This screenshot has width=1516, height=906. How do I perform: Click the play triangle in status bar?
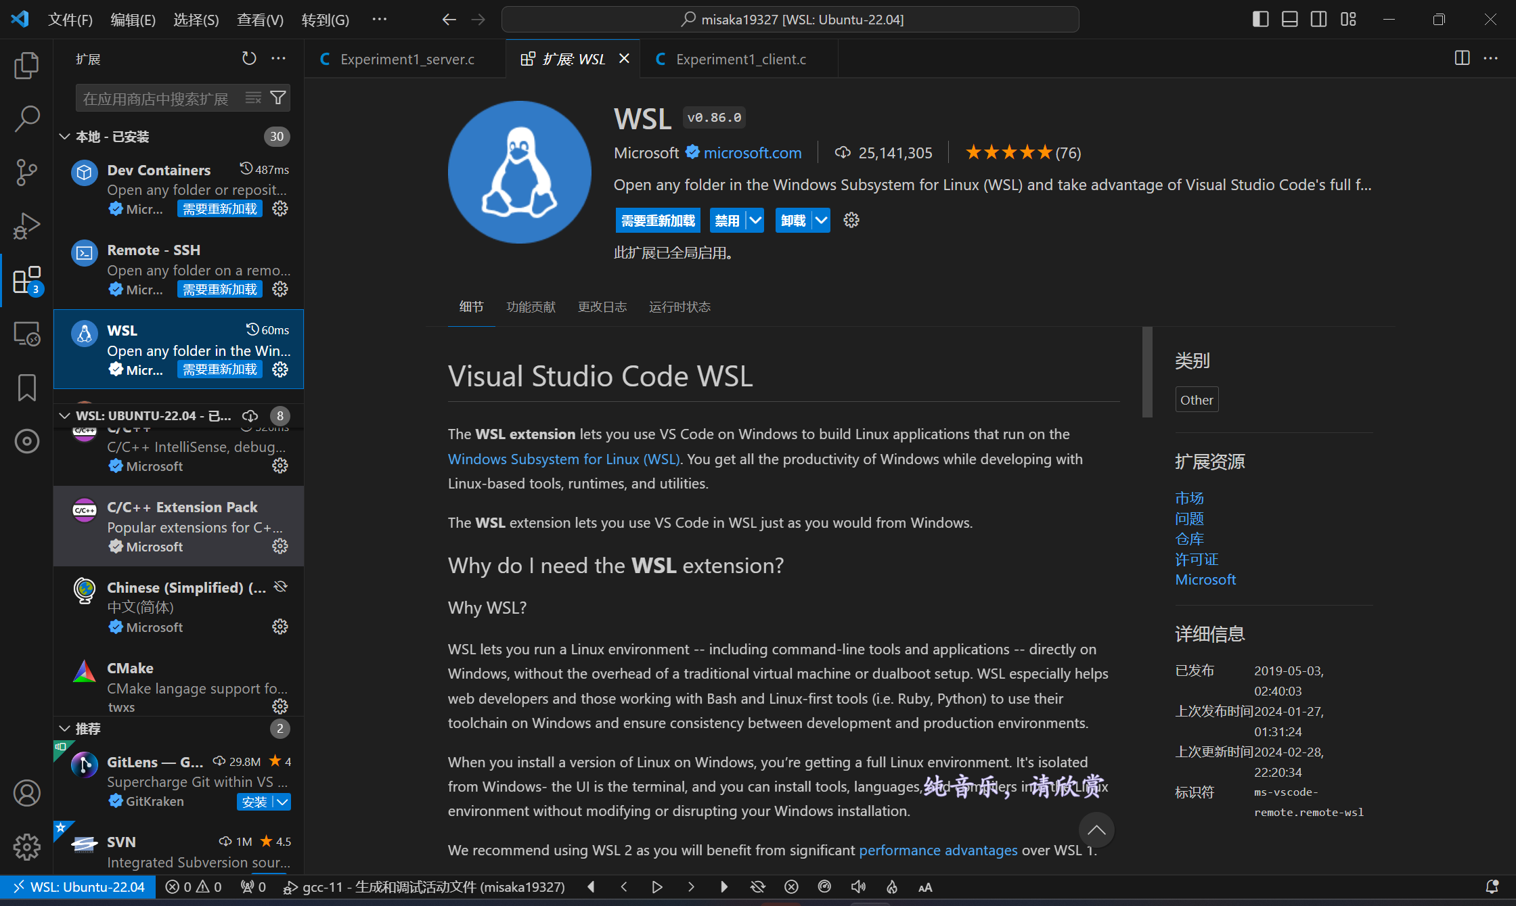point(656,887)
